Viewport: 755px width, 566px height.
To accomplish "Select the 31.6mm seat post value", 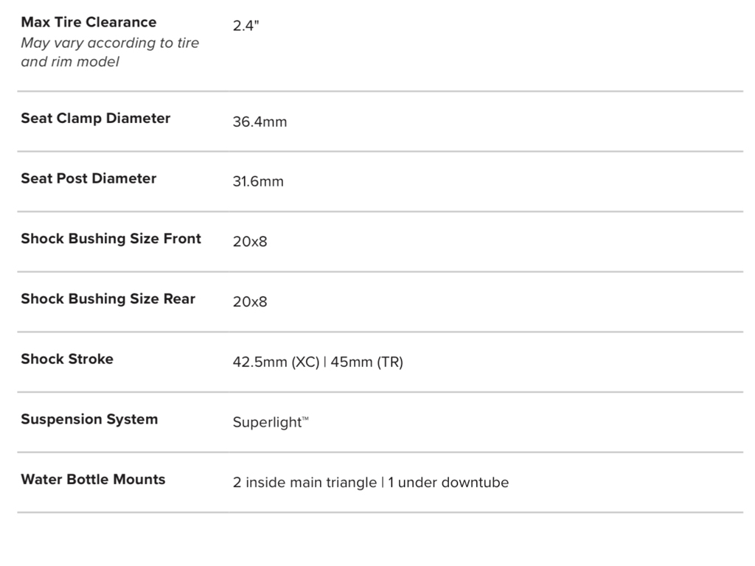I will tap(258, 182).
